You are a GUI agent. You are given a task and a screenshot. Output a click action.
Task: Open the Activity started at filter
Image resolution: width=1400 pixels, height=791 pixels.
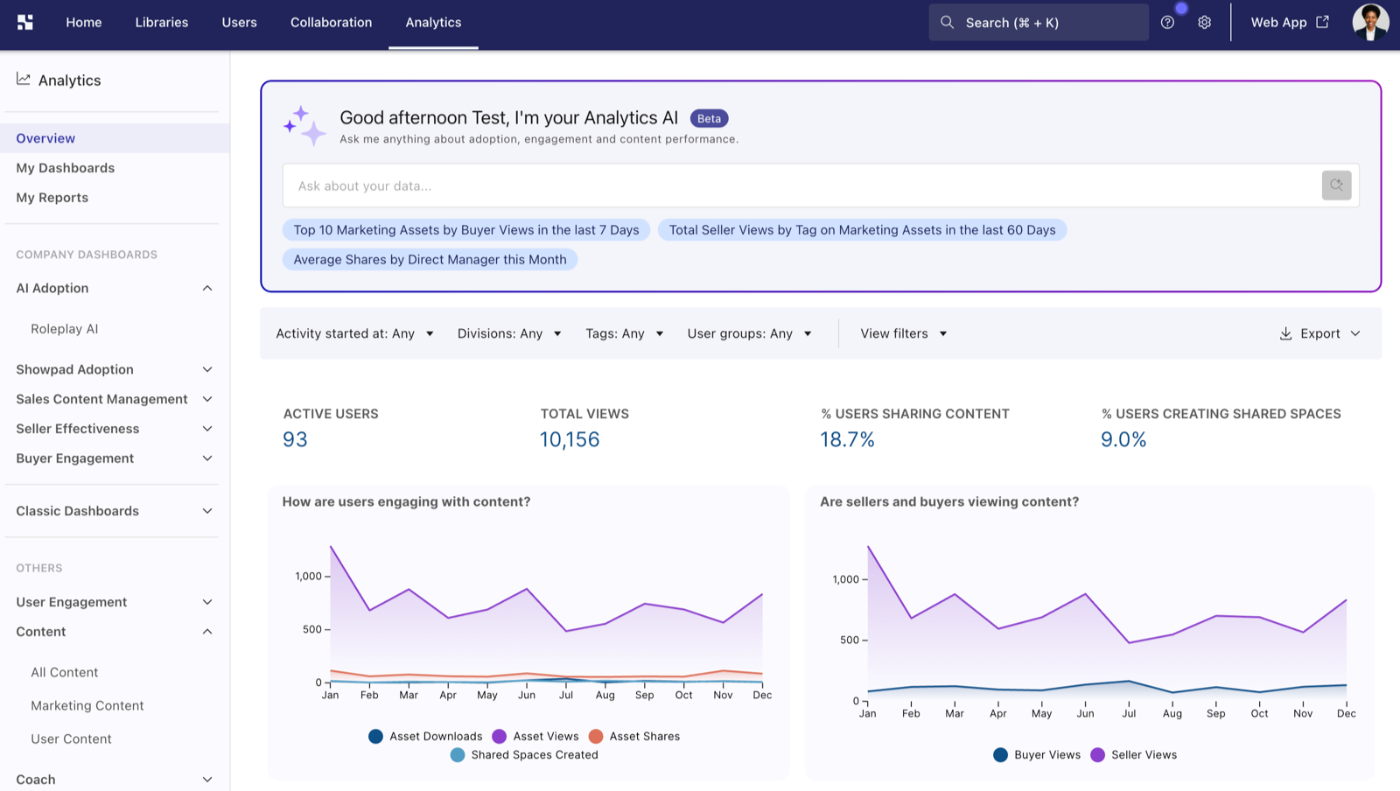tap(355, 333)
